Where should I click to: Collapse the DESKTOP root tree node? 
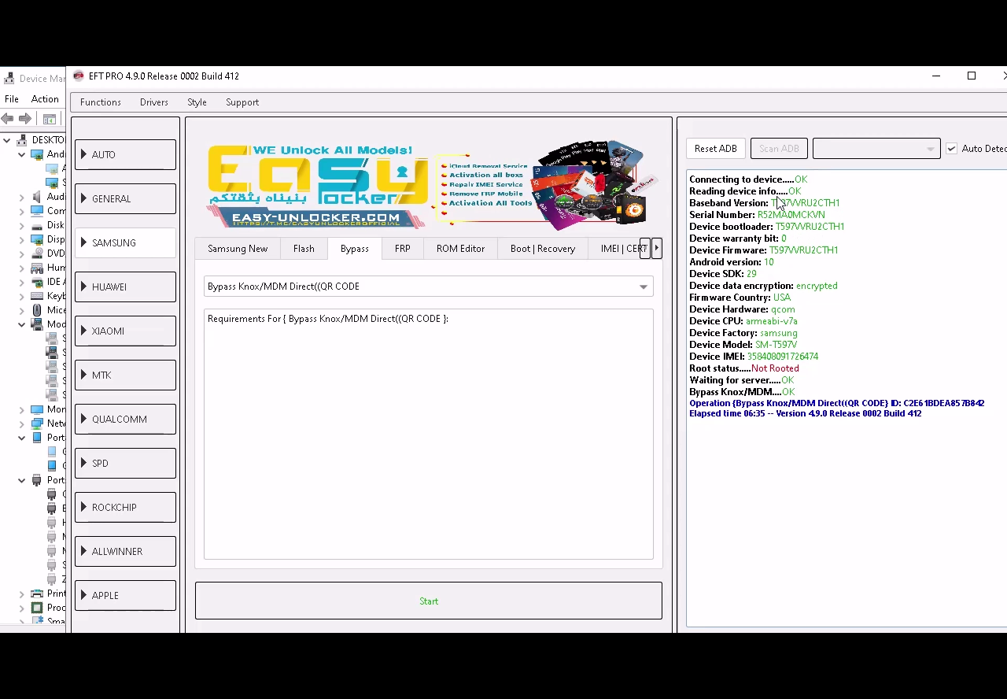[x=7, y=140]
